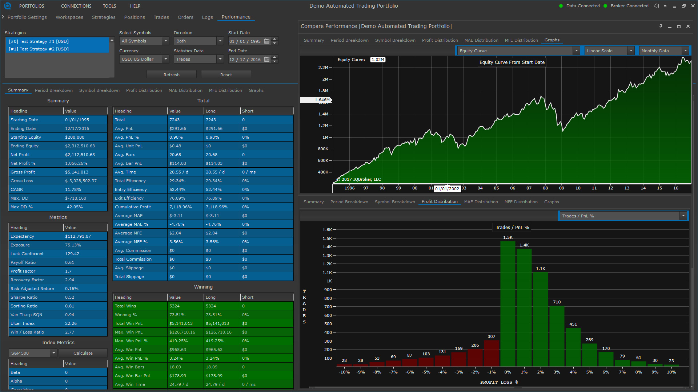This screenshot has height=392, width=698.
Task: Click the Calculate button
Action: pos(83,353)
